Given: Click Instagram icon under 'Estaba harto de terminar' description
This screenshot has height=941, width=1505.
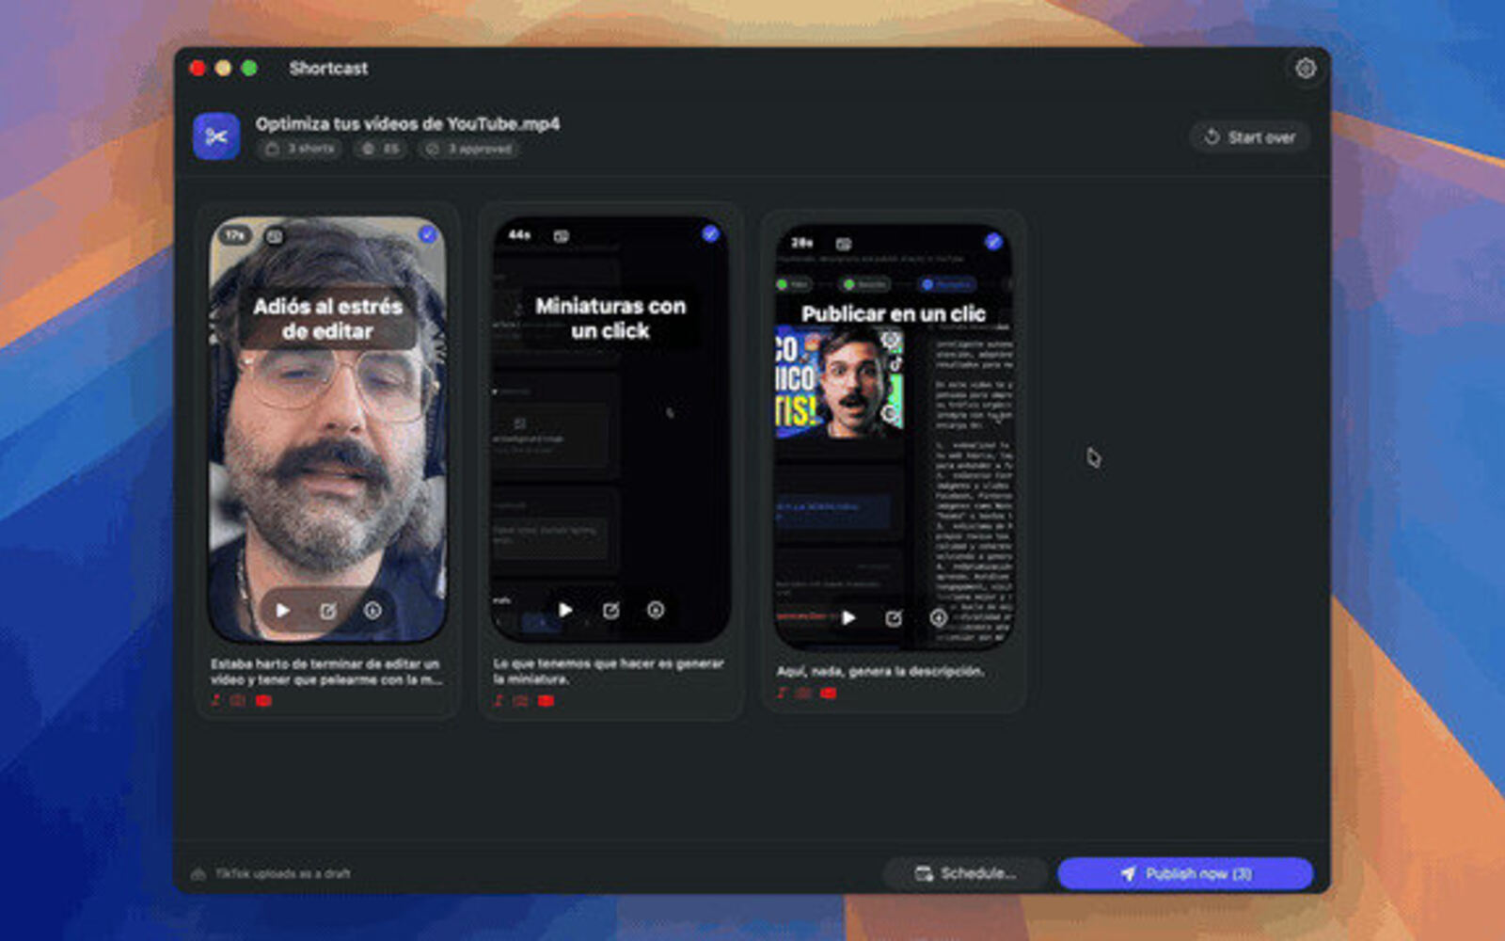Looking at the screenshot, I should point(238,700).
